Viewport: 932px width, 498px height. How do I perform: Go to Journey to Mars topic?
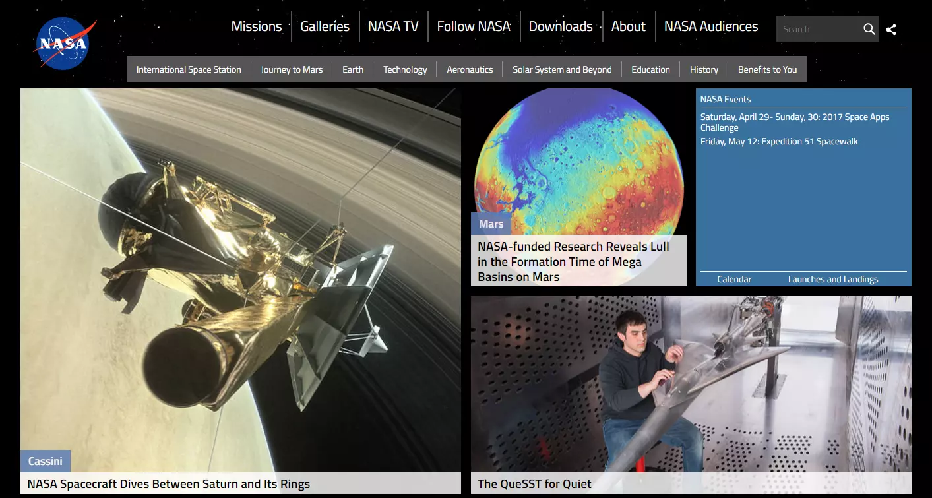click(x=292, y=69)
